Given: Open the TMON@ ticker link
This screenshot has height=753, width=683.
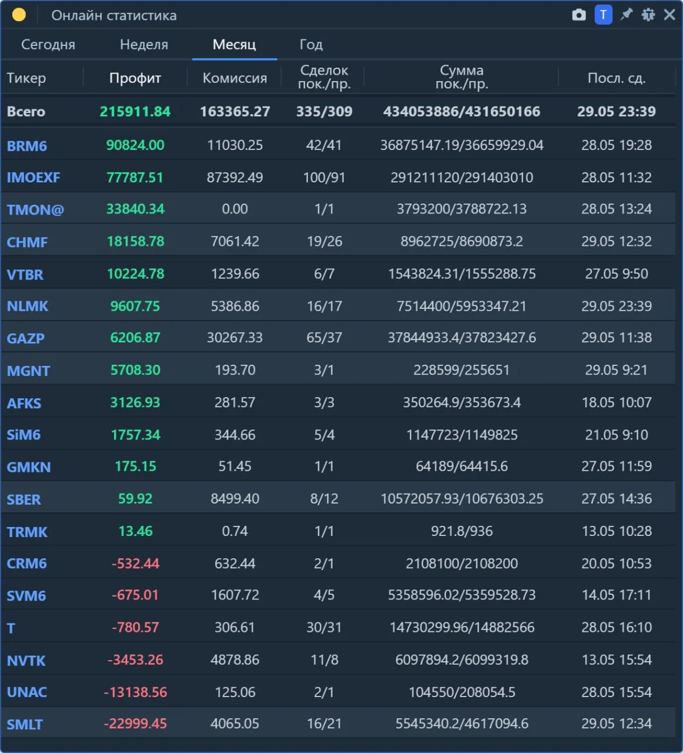Looking at the screenshot, I should pyautogui.click(x=35, y=210).
